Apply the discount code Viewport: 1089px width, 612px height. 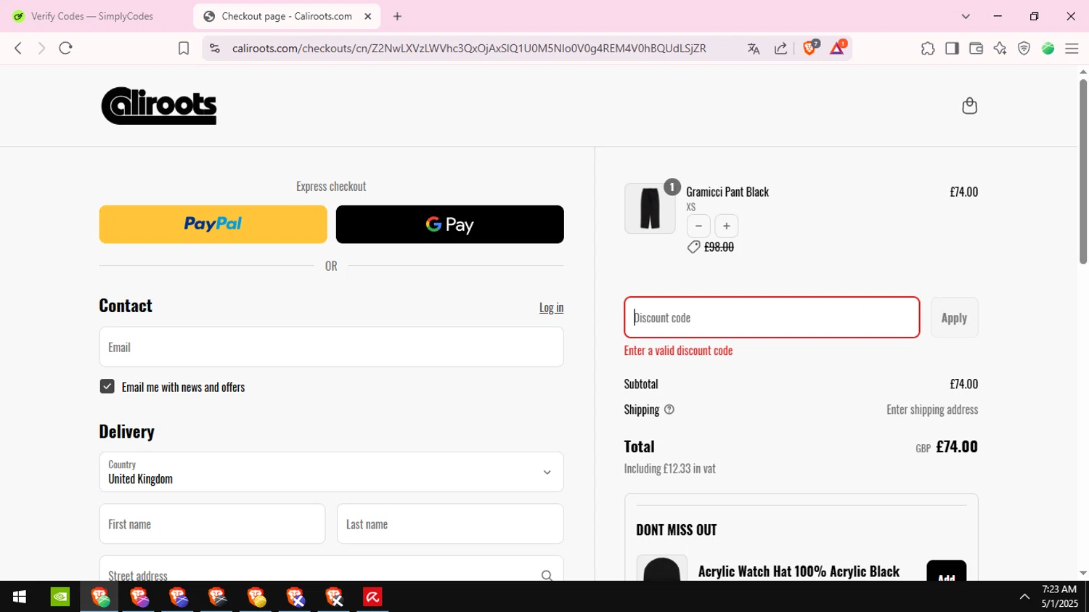pyautogui.click(x=954, y=317)
